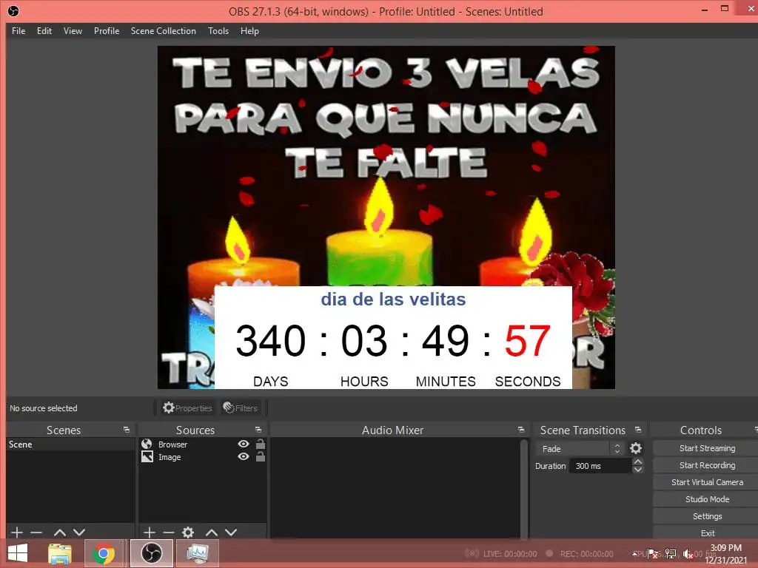Open the Edit menu

tap(44, 31)
